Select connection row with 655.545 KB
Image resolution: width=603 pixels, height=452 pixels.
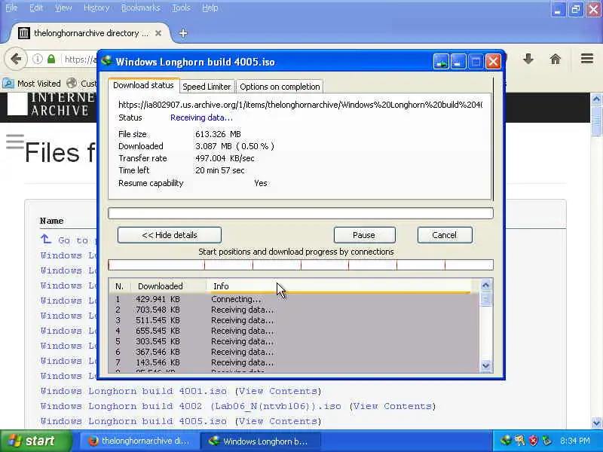(294, 331)
